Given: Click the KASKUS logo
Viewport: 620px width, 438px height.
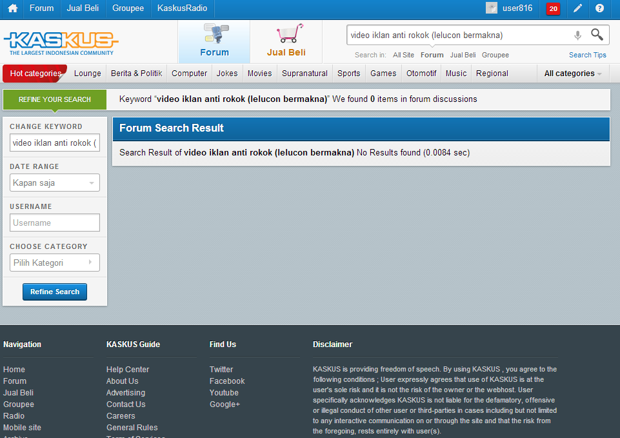Looking at the screenshot, I should [61, 43].
